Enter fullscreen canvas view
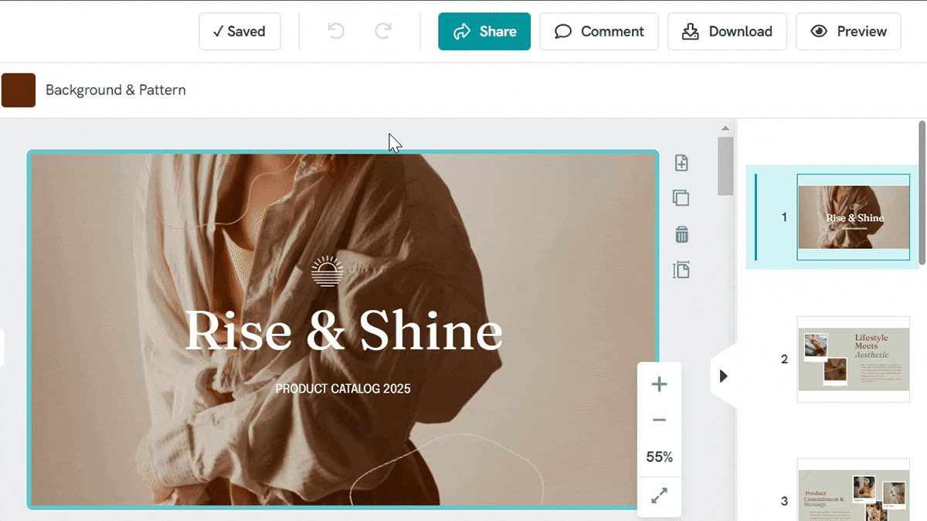The width and height of the screenshot is (927, 521). 659,495
